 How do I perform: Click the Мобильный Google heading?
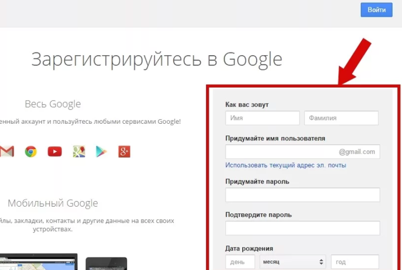click(x=53, y=203)
